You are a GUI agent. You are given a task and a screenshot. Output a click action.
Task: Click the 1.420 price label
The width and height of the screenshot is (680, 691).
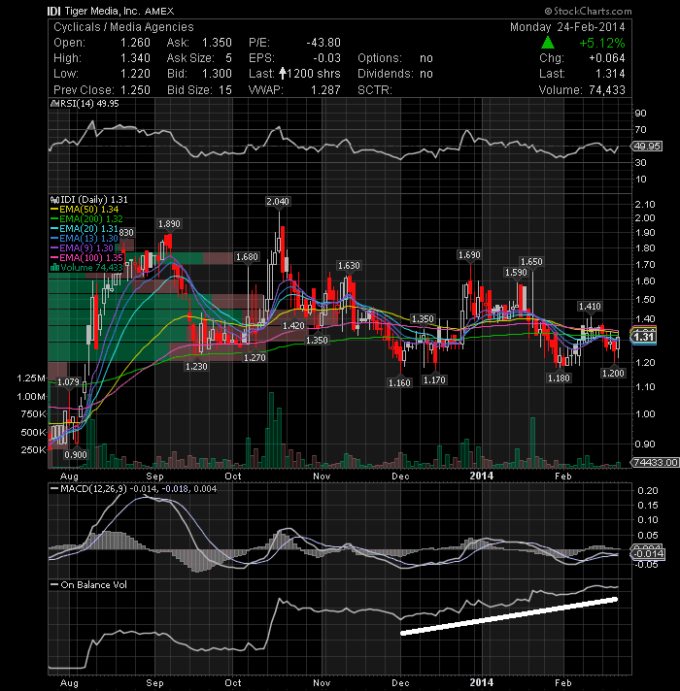[x=293, y=326]
